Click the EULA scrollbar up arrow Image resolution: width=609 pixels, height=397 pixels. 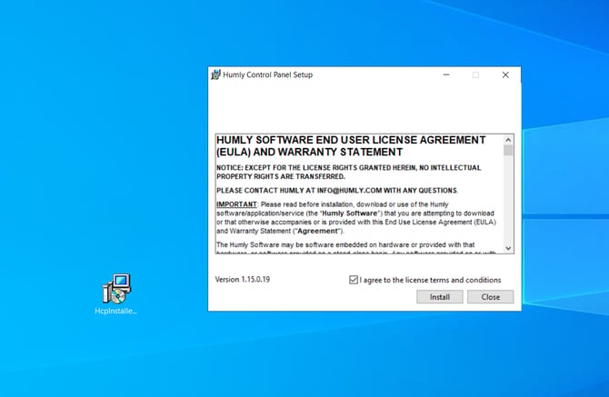(508, 140)
